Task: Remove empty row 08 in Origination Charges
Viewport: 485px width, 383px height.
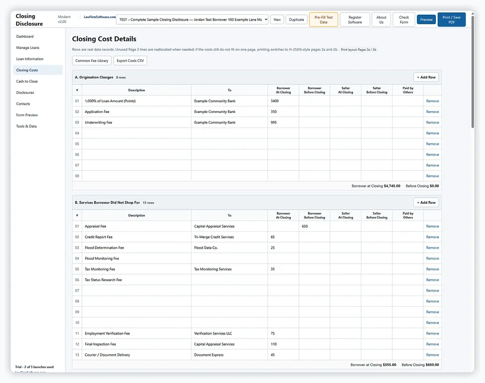Action: (432, 176)
